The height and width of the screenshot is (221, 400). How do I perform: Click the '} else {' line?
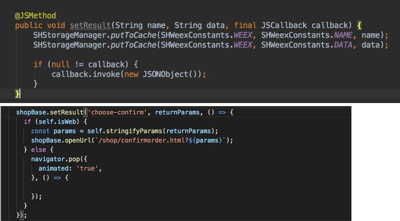(x=39, y=150)
